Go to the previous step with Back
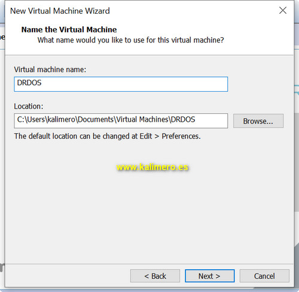Screen dimensions: 299x292 click(x=155, y=276)
